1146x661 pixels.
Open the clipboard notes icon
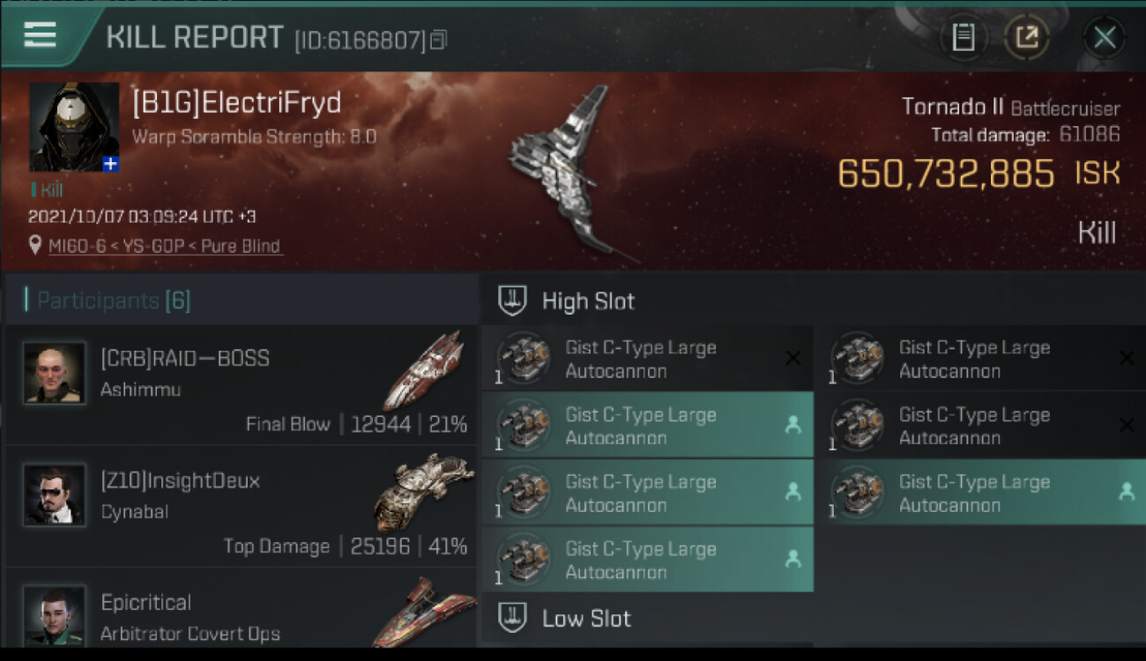tap(963, 37)
